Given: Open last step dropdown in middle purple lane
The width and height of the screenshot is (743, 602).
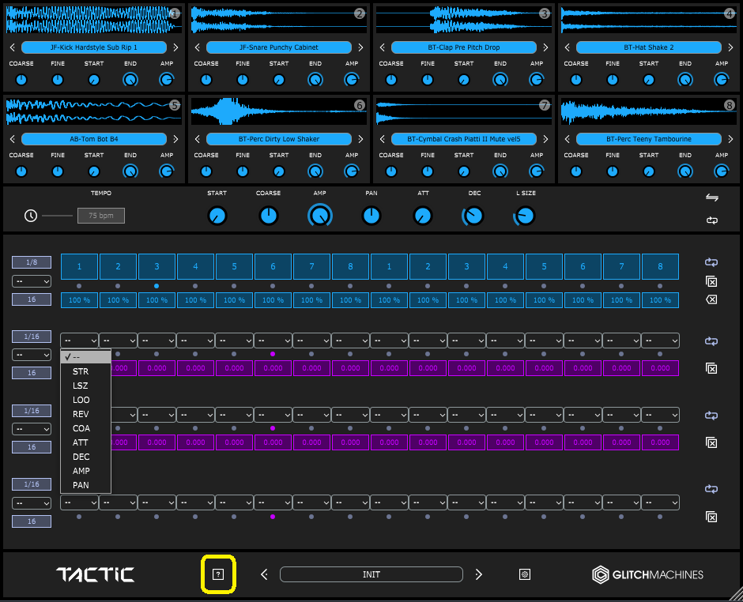Looking at the screenshot, I should pyautogui.click(x=660, y=415).
